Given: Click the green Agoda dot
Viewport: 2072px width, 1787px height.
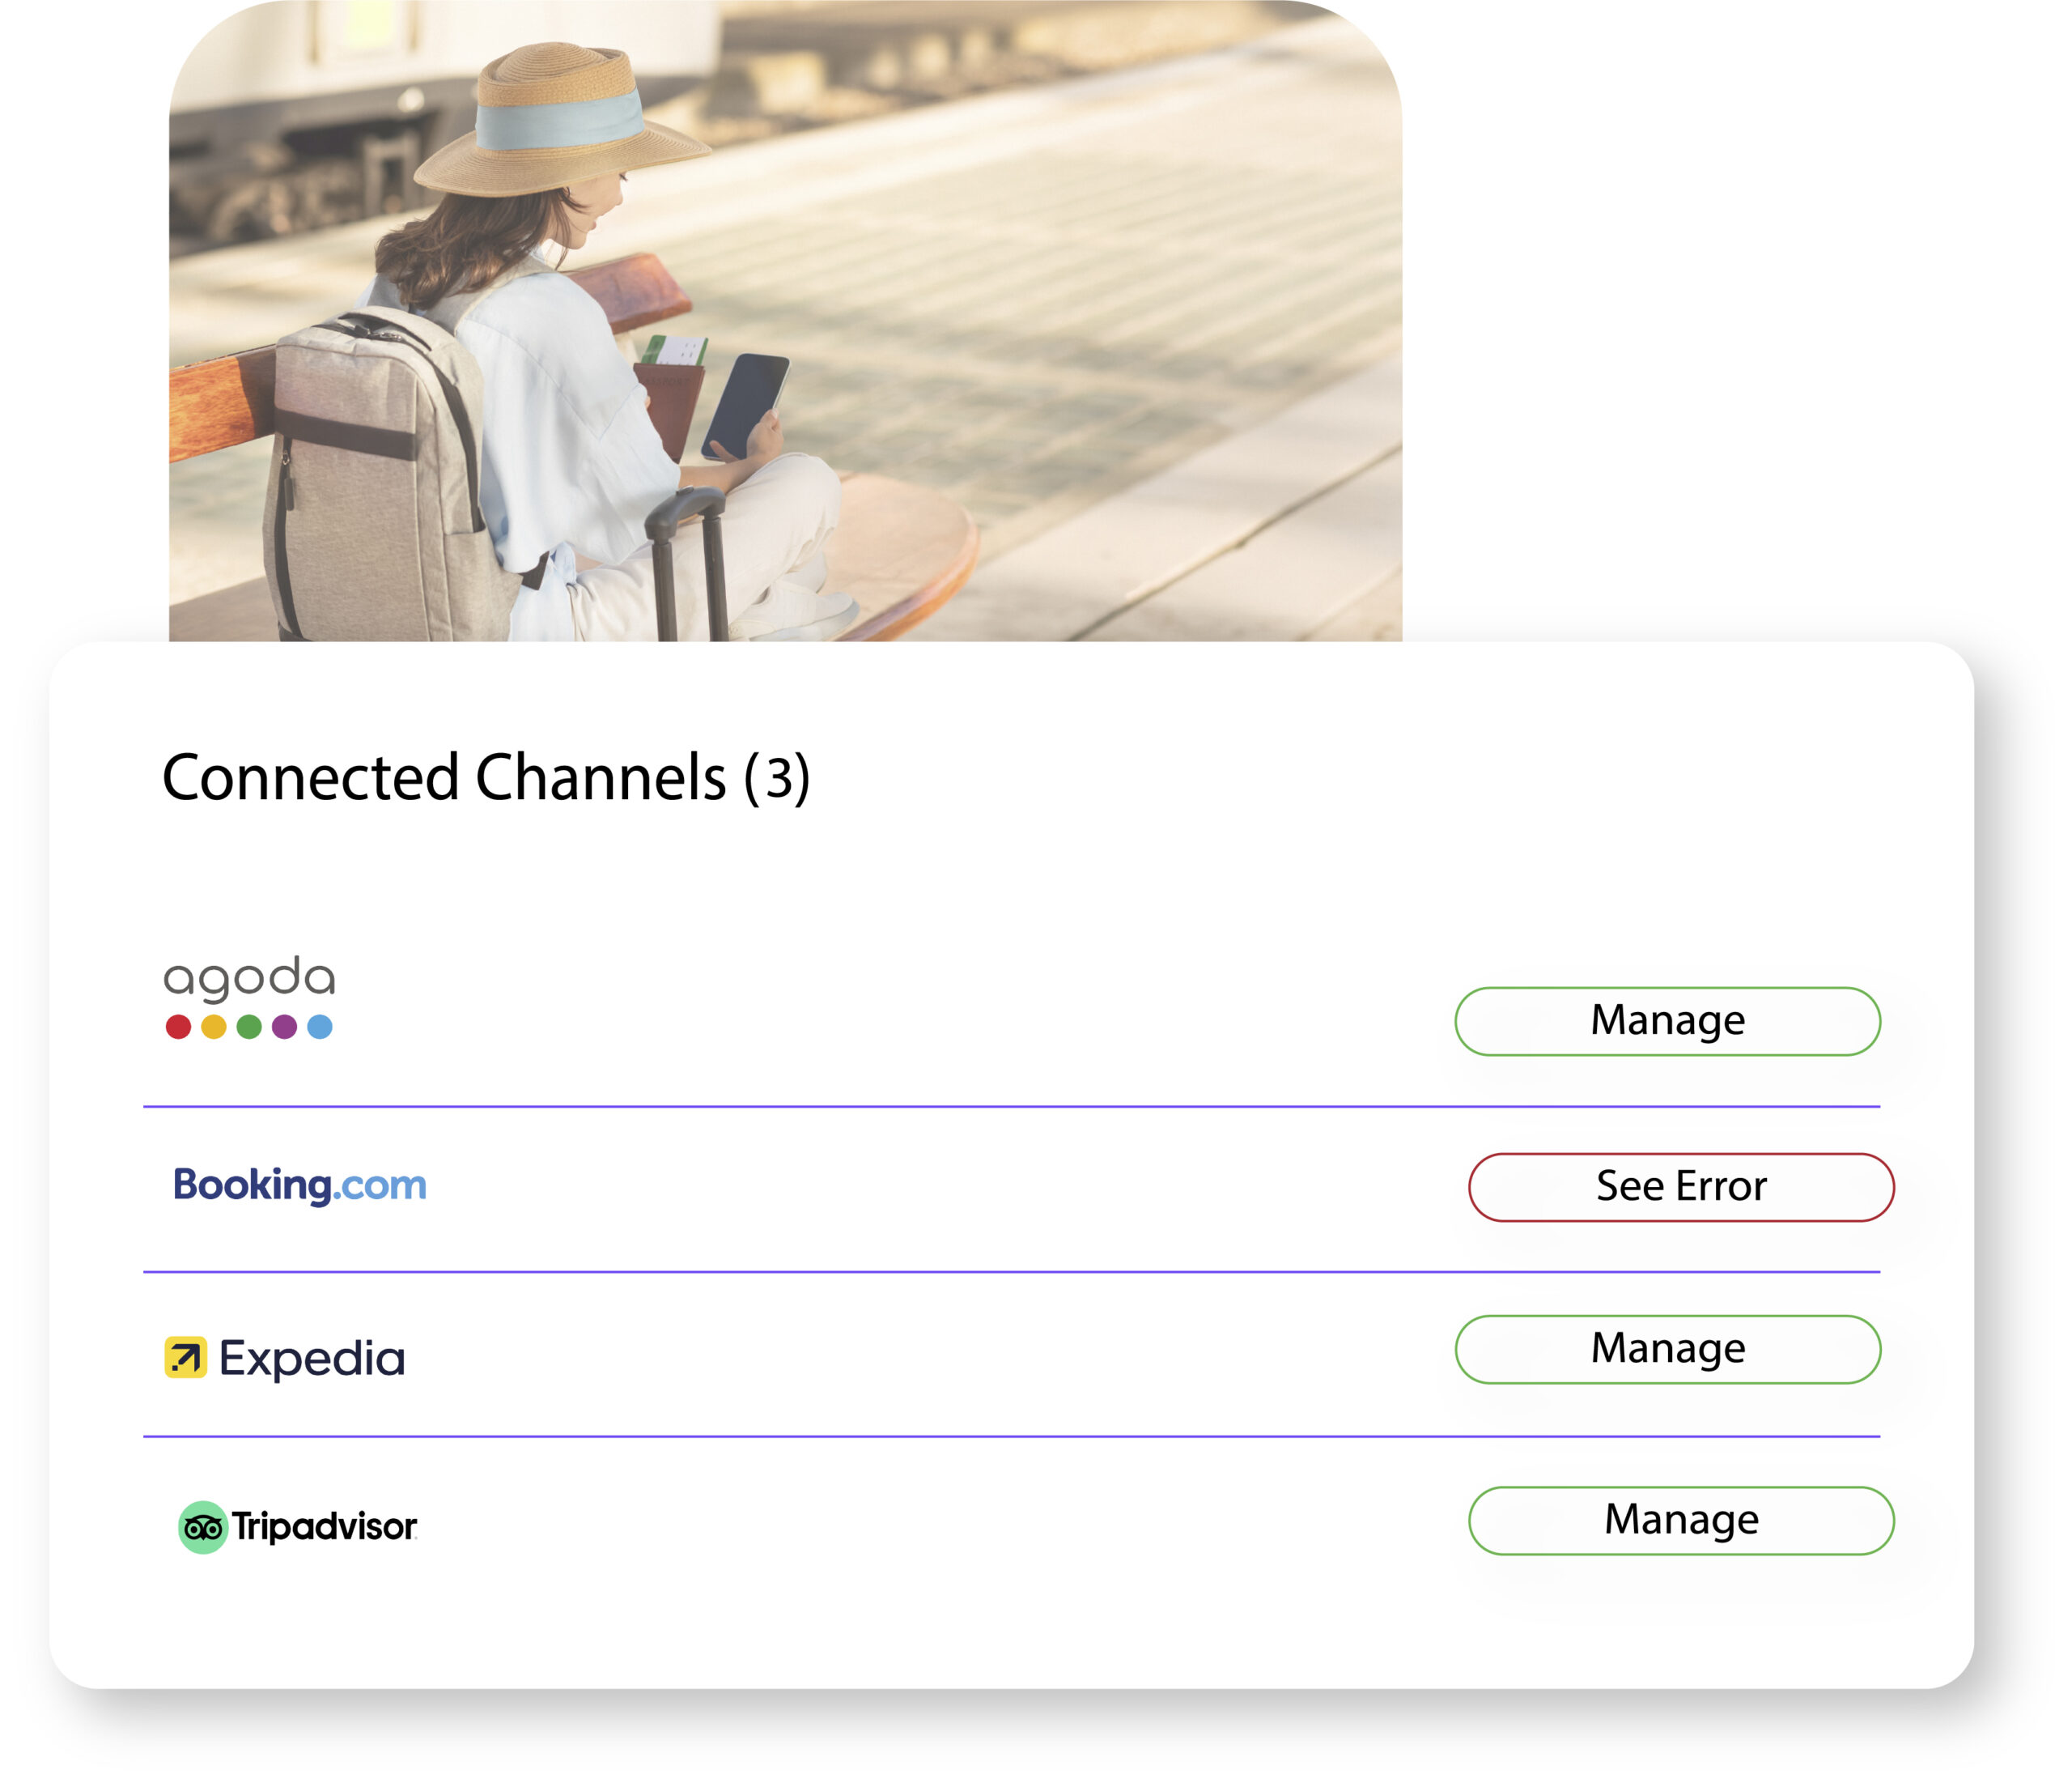Looking at the screenshot, I should 249,1027.
